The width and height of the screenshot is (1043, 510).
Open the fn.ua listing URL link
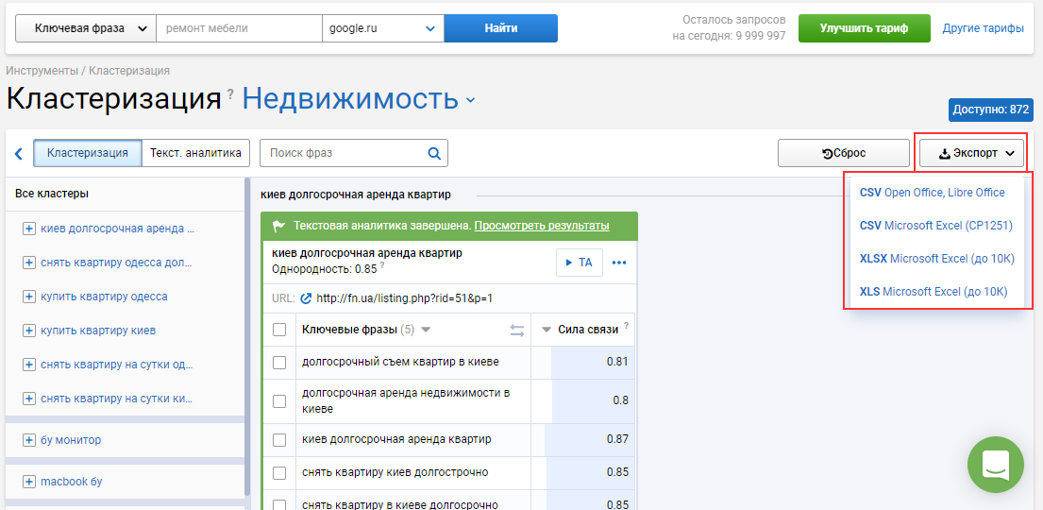tap(404, 298)
